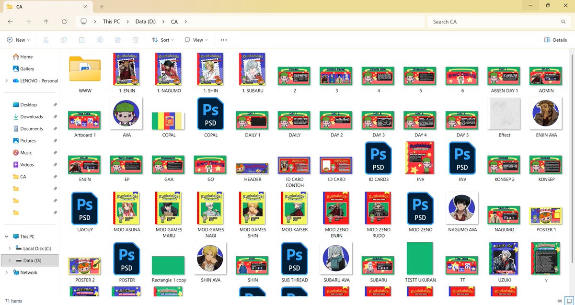Close the CA tab
This screenshot has width=575, height=305.
85,7
